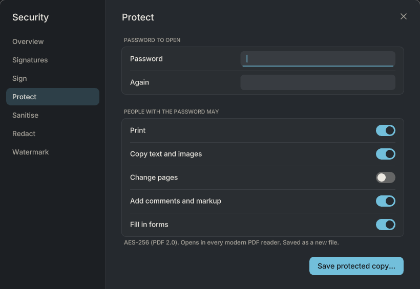Open the Sign section
The width and height of the screenshot is (420, 289).
53,78
